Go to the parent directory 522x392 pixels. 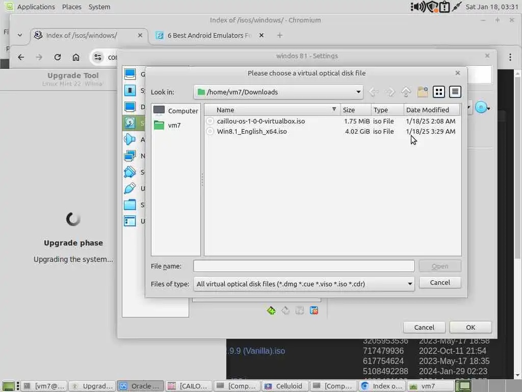click(406, 92)
